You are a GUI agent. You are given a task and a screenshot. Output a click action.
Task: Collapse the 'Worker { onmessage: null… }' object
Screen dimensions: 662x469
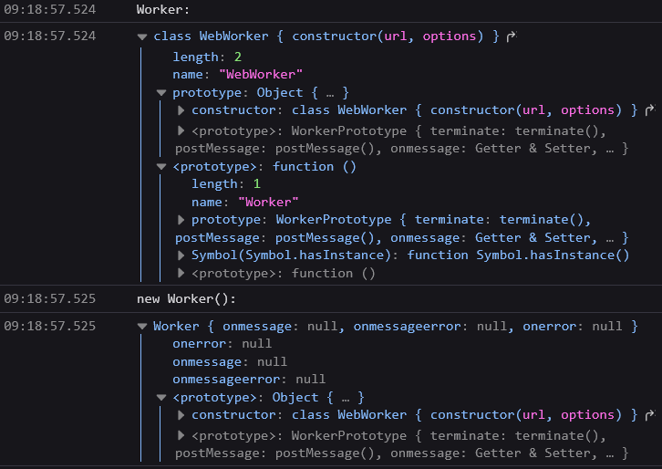click(x=142, y=326)
